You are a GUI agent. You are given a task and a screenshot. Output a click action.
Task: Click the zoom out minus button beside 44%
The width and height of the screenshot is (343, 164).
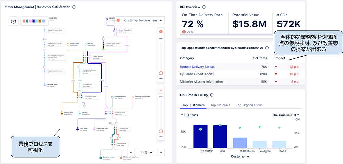(131, 152)
